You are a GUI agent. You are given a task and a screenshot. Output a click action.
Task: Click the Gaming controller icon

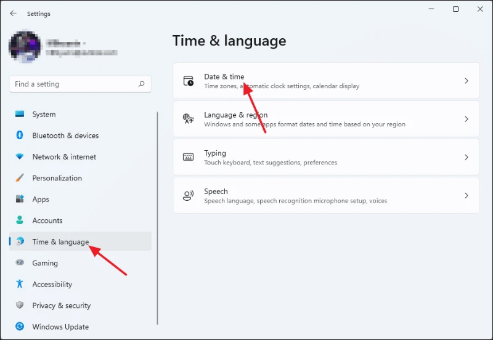click(x=20, y=262)
